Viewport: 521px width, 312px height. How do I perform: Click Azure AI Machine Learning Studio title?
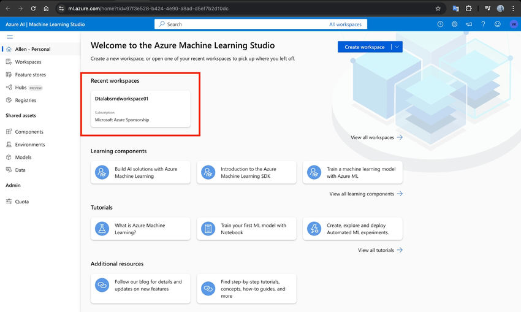pyautogui.click(x=45, y=25)
